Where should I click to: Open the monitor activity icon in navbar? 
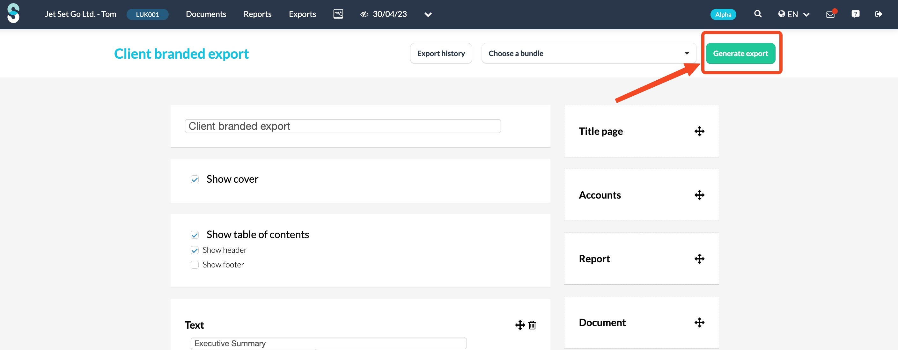(x=338, y=14)
